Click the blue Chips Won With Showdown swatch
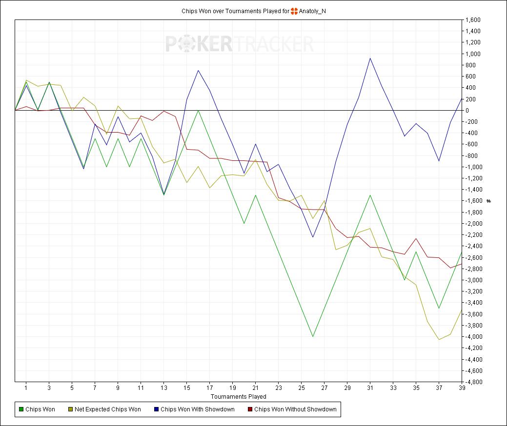The width and height of the screenshot is (507, 426). click(155, 409)
